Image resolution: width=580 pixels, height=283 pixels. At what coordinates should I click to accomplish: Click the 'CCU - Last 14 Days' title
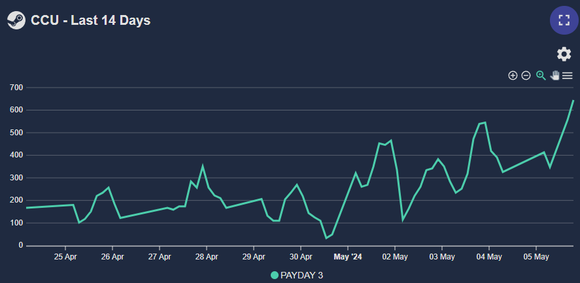click(x=91, y=20)
